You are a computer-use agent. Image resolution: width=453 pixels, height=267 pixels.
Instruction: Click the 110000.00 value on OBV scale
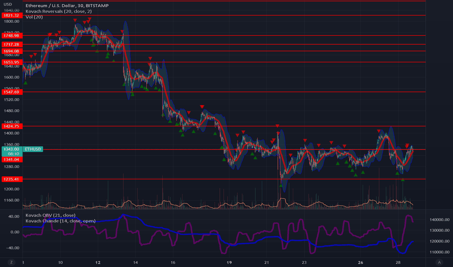tap(439, 251)
